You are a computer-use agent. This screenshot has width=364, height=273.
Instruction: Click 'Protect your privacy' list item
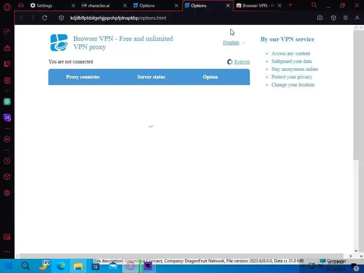292,77
